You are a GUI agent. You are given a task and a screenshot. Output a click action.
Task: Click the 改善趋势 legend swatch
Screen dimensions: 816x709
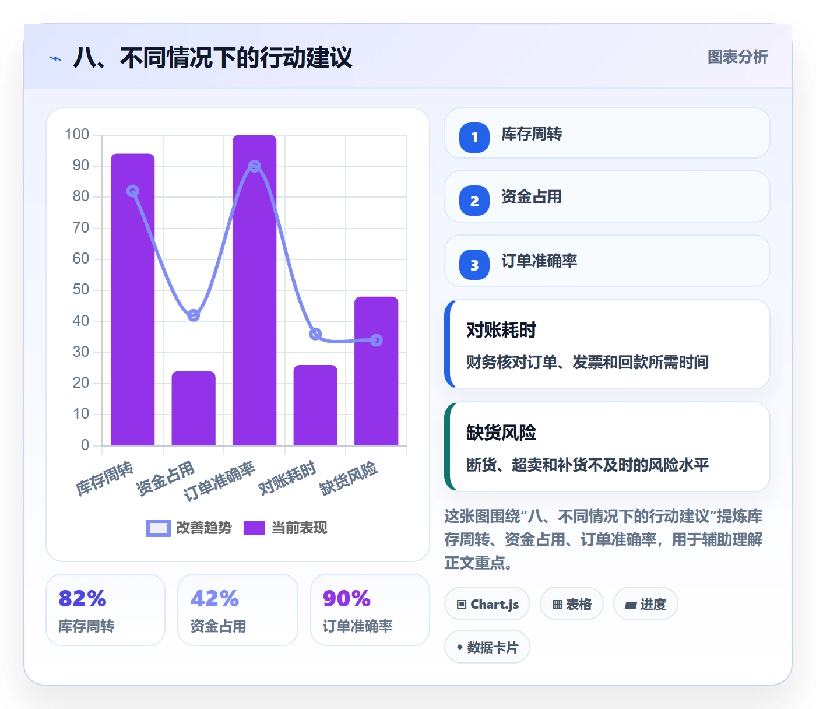click(x=159, y=528)
